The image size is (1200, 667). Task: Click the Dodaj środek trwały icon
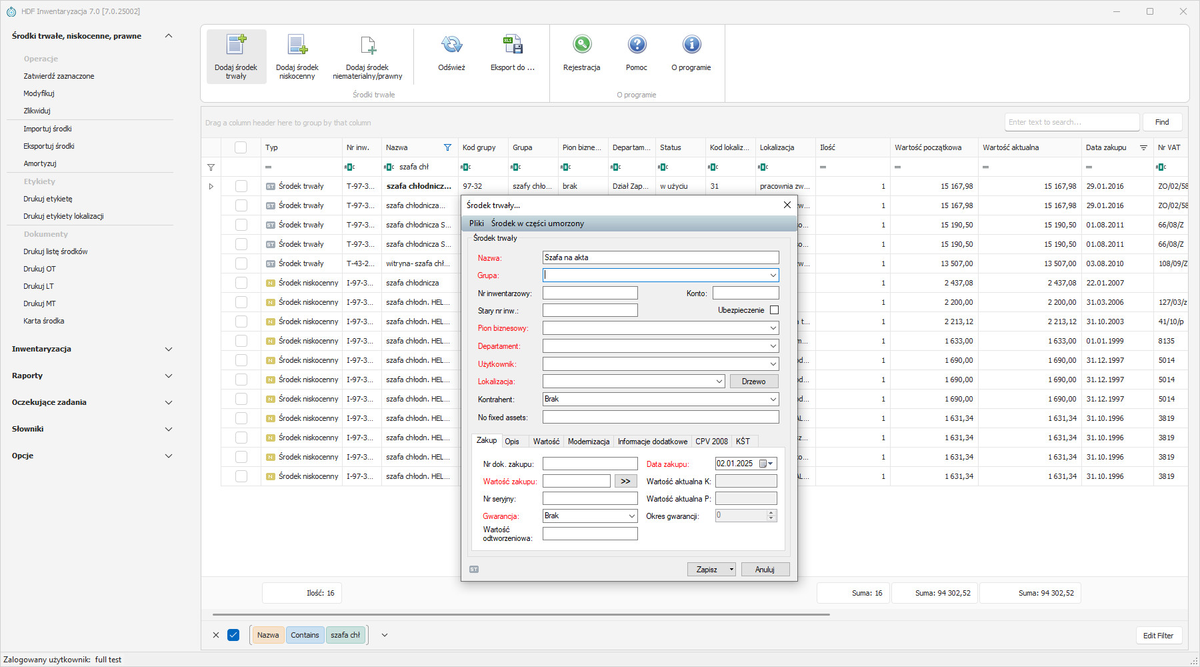236,45
